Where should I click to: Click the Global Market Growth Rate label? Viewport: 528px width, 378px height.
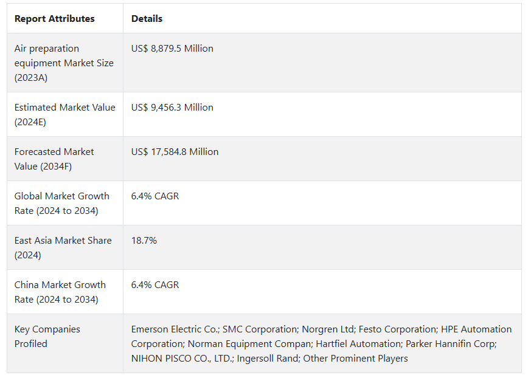point(61,204)
